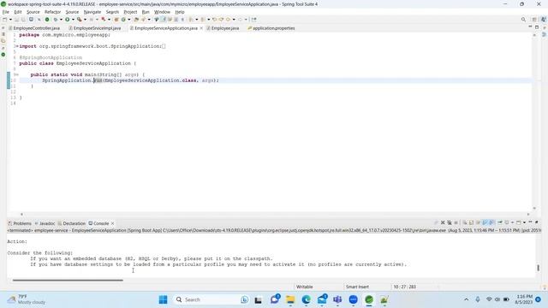Open File Explorer from taskbar
This screenshot has width=548, height=308.
tap(290, 299)
